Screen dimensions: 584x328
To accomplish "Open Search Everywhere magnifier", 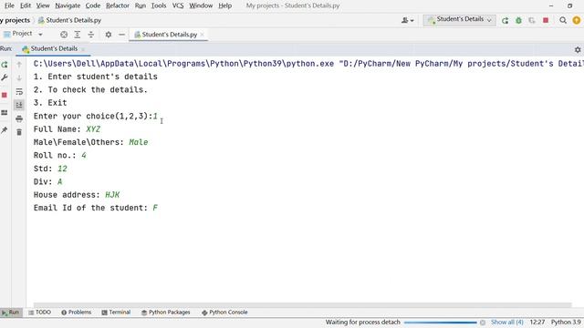I will tap(563, 20).
